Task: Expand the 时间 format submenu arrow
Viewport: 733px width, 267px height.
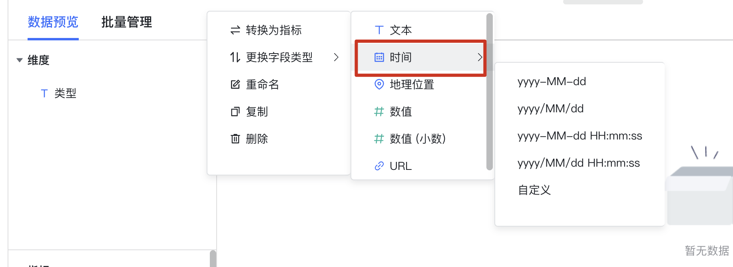Action: pos(480,57)
